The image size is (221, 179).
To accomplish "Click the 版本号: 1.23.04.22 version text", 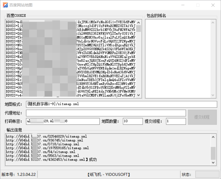I will click(x=19, y=174).
